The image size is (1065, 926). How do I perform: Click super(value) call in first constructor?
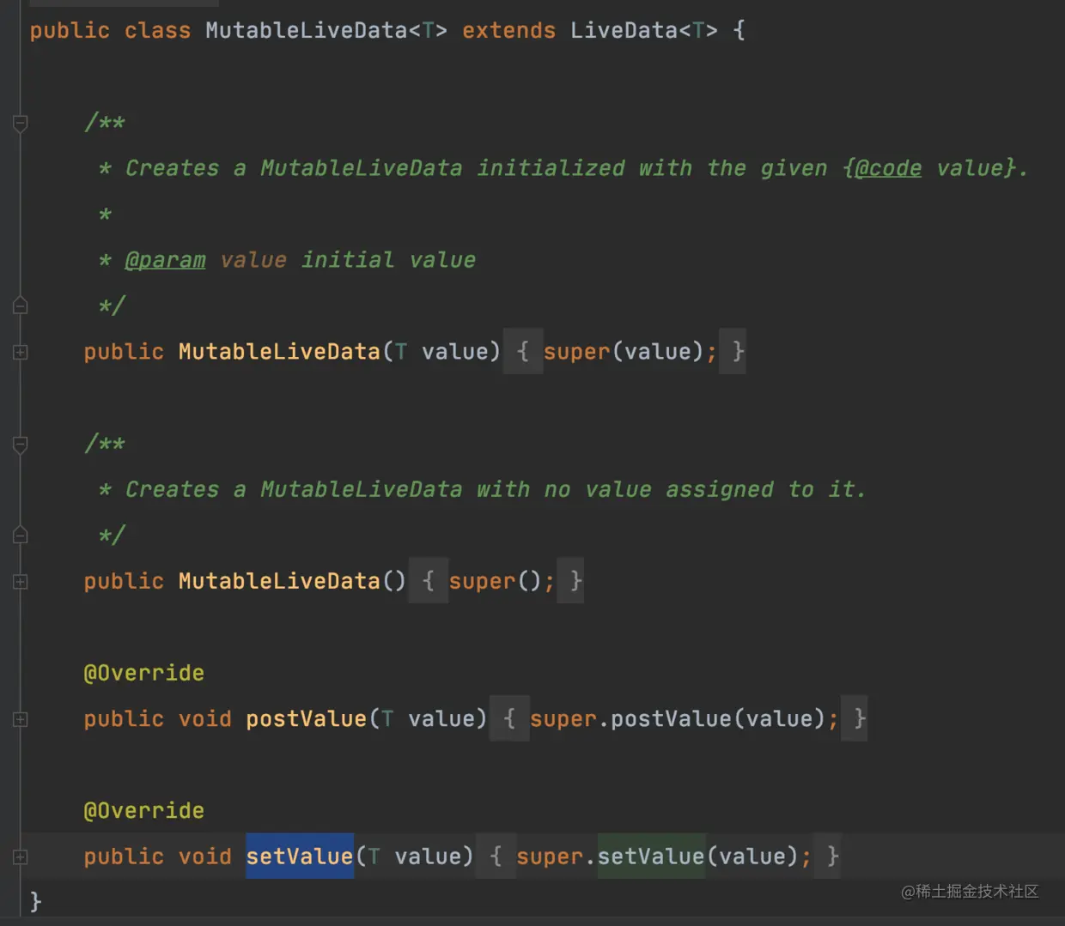click(x=624, y=351)
